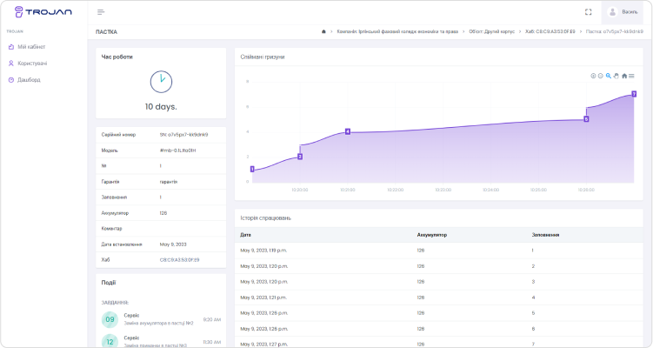Activate the chart panning hand tool
The image size is (653, 348).
click(x=616, y=76)
